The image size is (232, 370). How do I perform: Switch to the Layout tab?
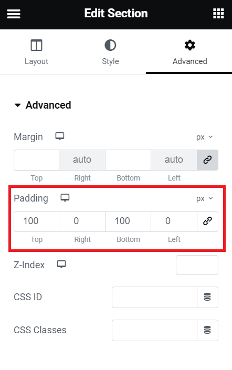[36, 52]
